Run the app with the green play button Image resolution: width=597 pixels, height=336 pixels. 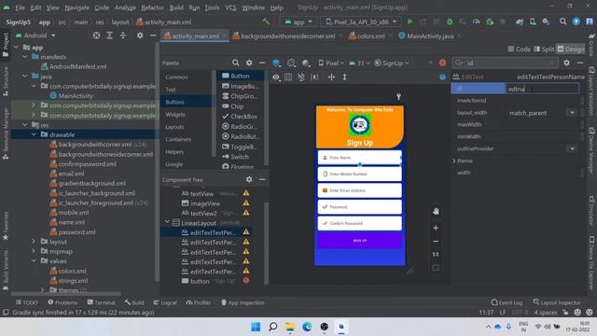(x=410, y=21)
